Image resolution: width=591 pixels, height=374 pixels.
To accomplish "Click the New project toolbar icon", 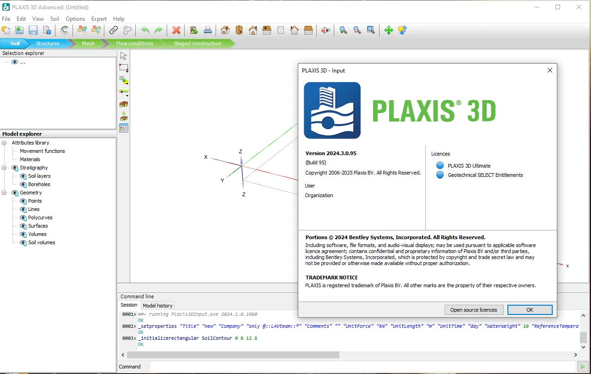I will tap(6, 30).
